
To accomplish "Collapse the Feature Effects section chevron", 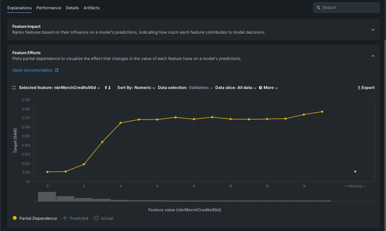I will click(x=373, y=56).
